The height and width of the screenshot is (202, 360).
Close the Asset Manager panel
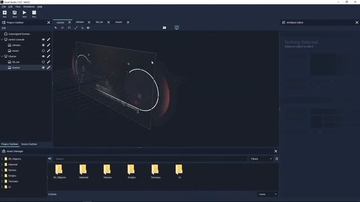pyautogui.click(x=276, y=151)
